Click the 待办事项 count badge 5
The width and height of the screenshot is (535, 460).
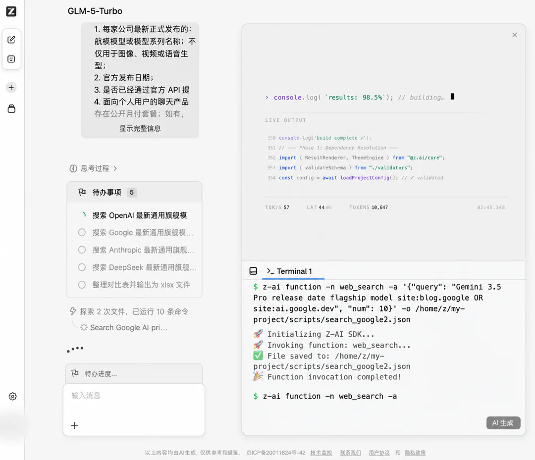(132, 192)
